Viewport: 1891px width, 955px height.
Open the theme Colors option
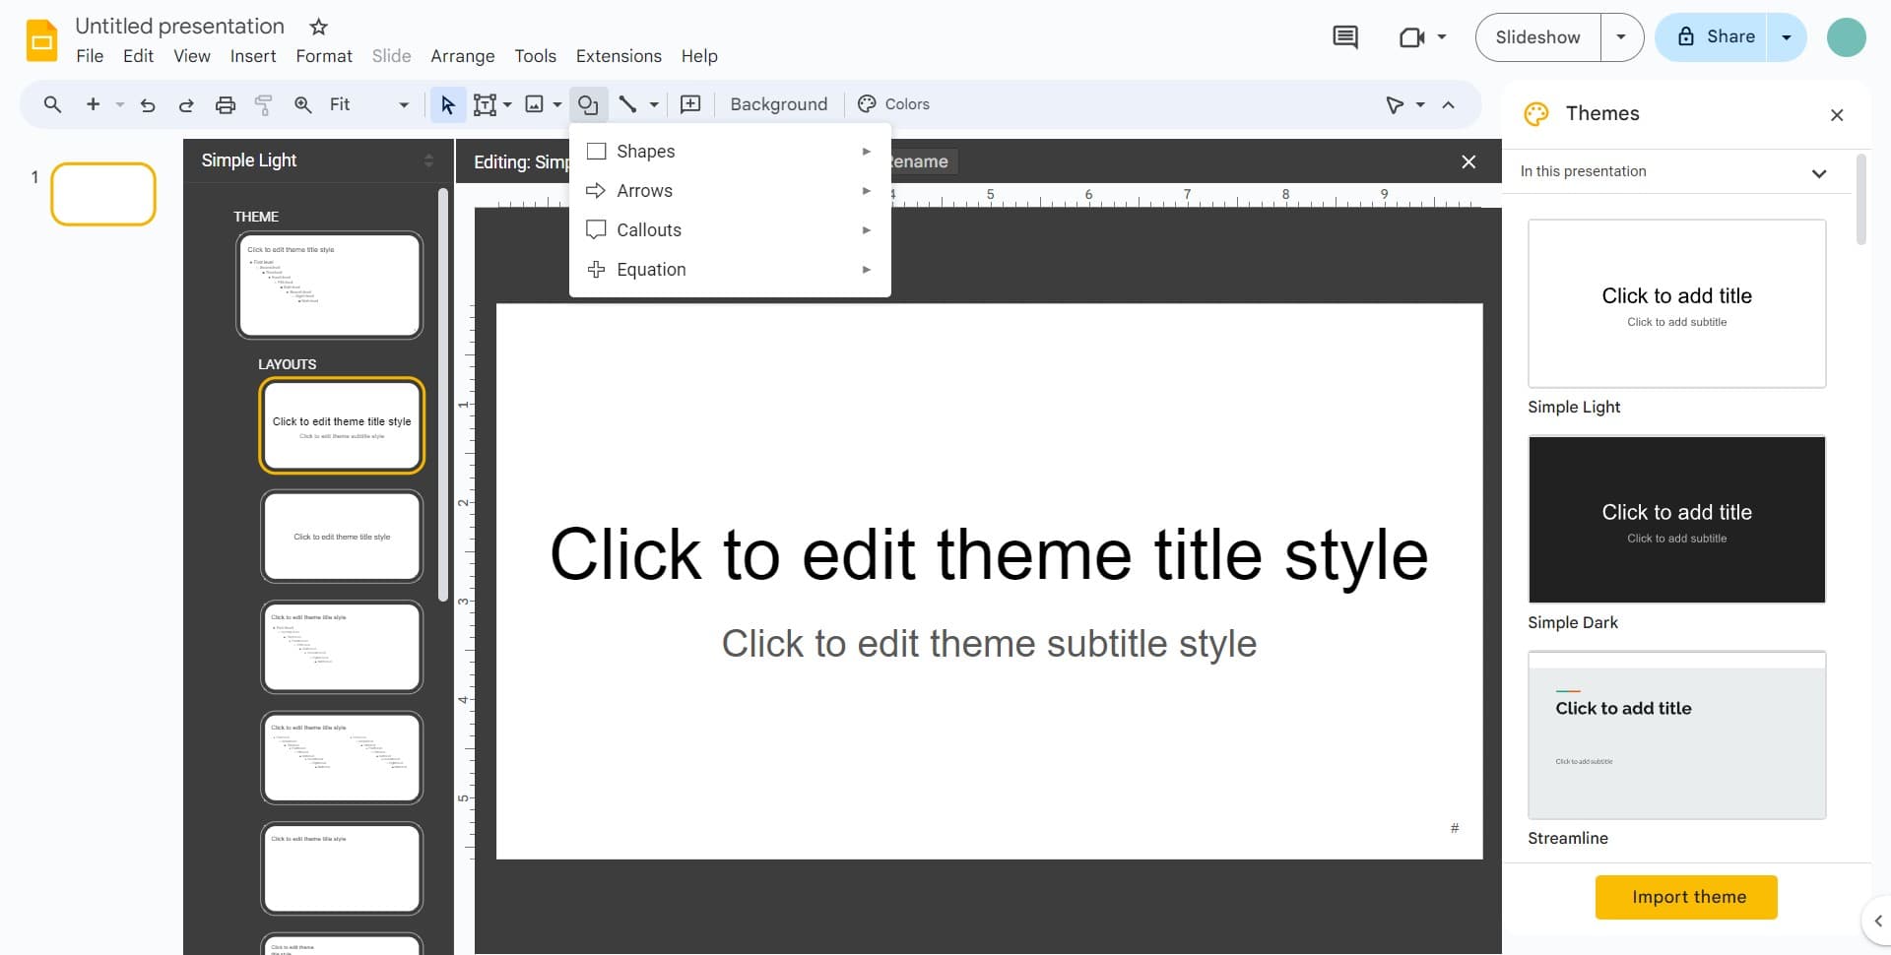893,104
